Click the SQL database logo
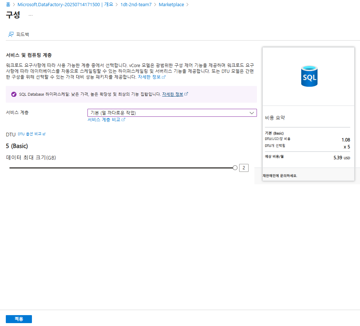The image size is (360, 326). tap(309, 77)
